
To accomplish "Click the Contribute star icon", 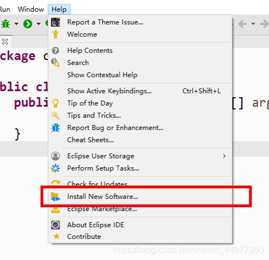I will tap(56, 237).
